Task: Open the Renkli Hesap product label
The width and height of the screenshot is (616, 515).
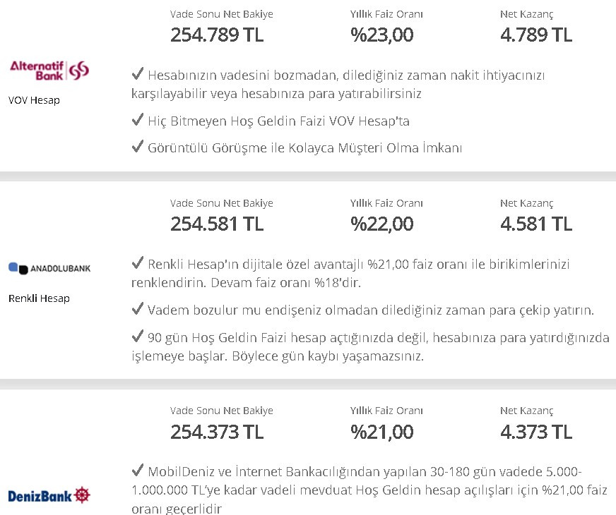Action: 39,298
